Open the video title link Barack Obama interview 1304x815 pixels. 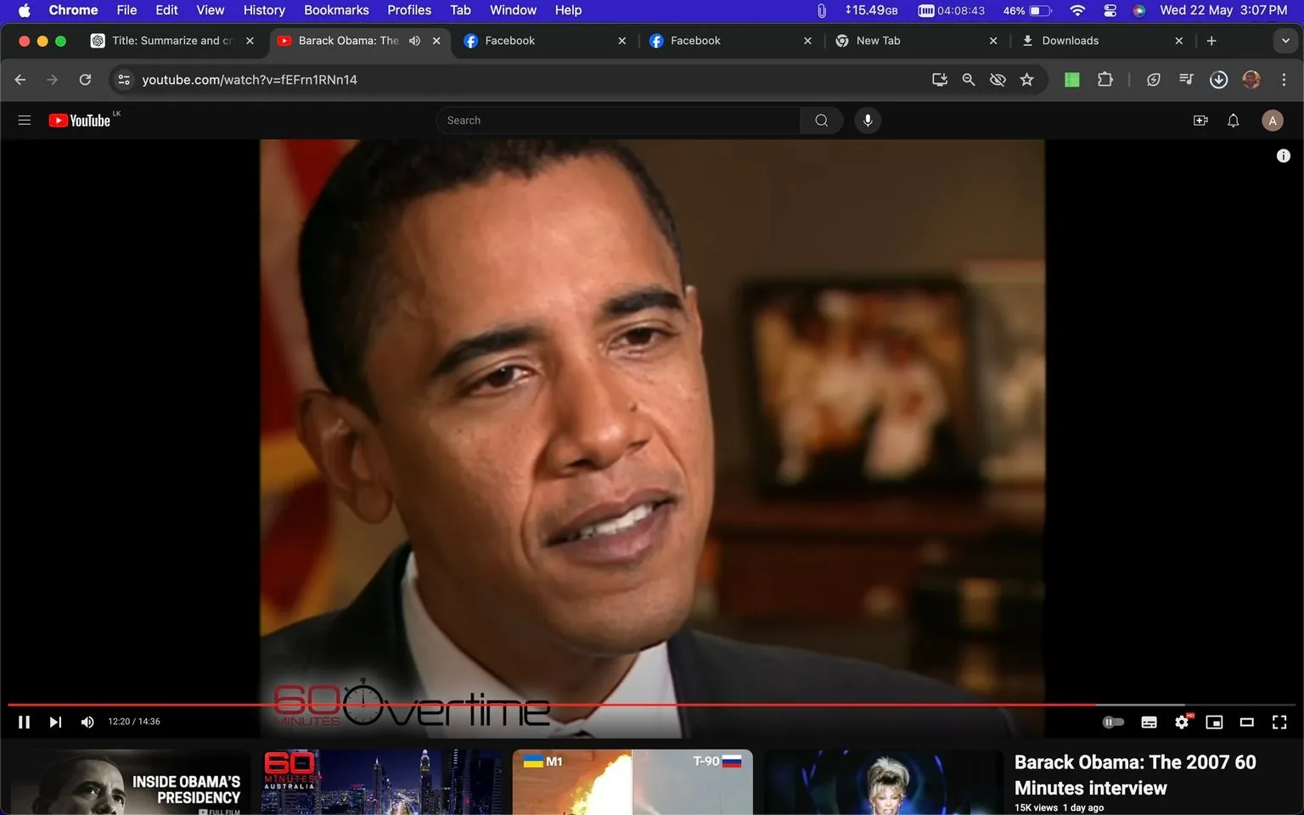click(1136, 774)
